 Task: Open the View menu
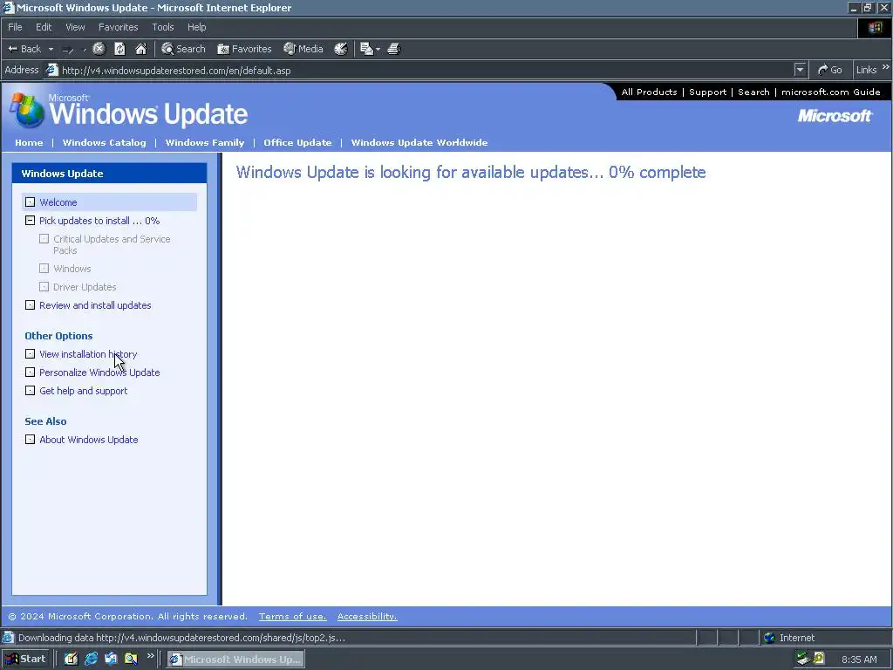click(x=75, y=27)
